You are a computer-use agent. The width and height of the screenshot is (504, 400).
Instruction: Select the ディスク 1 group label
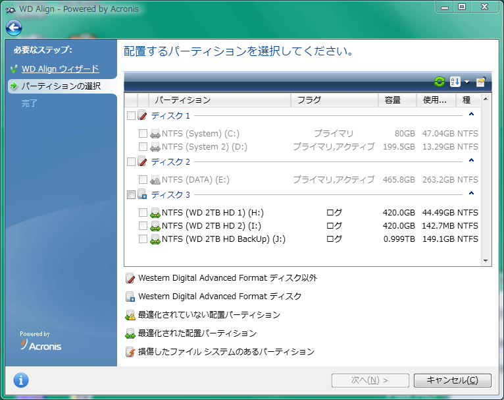(170, 115)
